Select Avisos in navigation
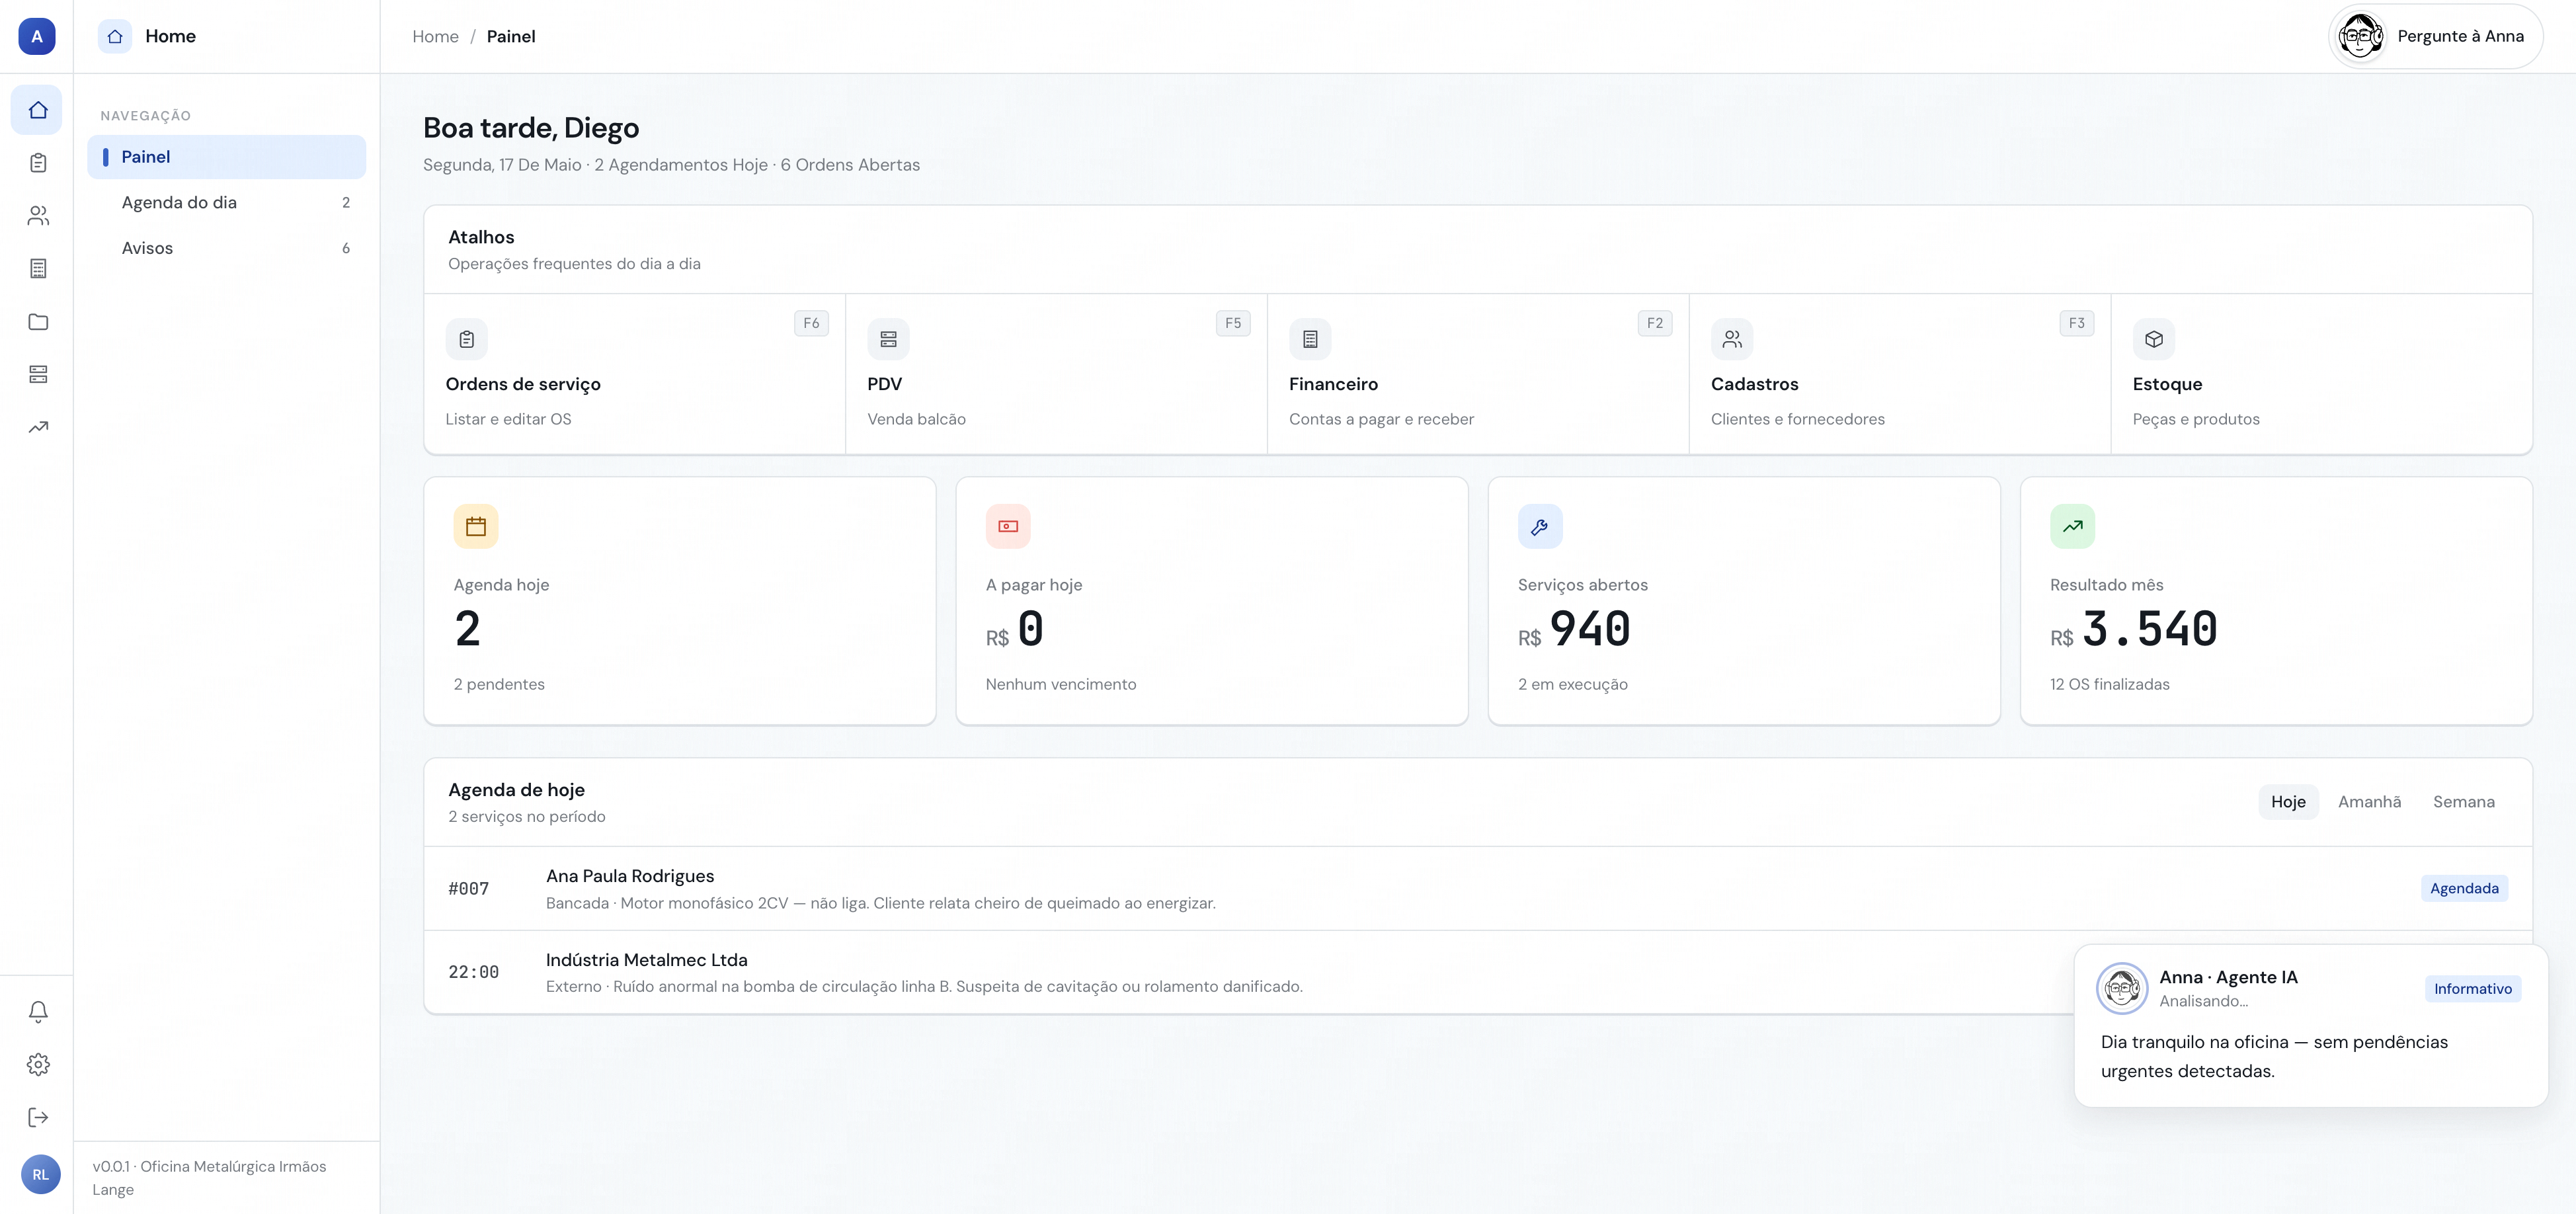2576x1214 pixels. [x=227, y=249]
